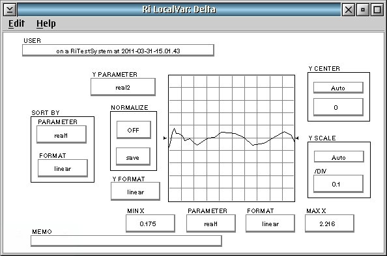Open the window menu icon in title bar
The height and width of the screenshot is (256, 387).
click(10, 10)
